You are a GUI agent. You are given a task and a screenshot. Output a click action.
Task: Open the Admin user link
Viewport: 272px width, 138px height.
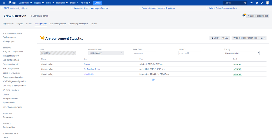coord(87,64)
